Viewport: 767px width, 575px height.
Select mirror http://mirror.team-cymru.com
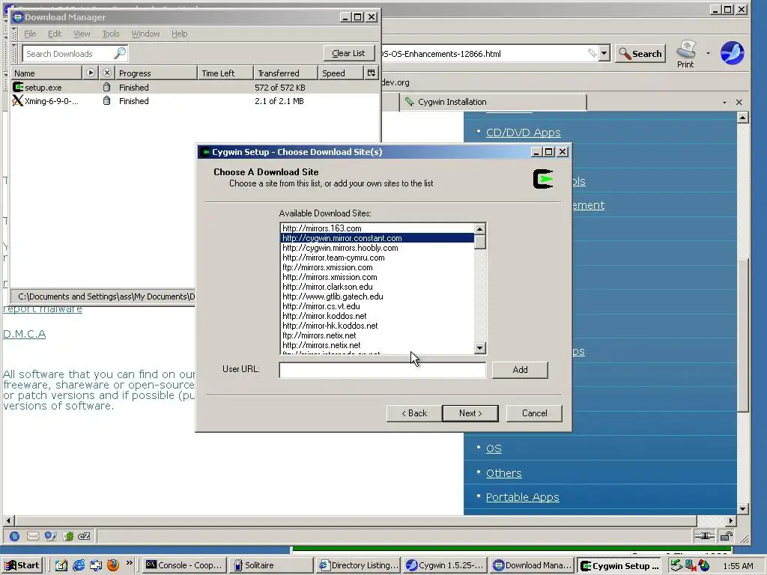(x=378, y=258)
